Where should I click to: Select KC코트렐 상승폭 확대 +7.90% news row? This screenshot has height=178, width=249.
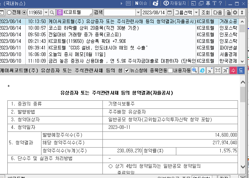click(x=119, y=41)
